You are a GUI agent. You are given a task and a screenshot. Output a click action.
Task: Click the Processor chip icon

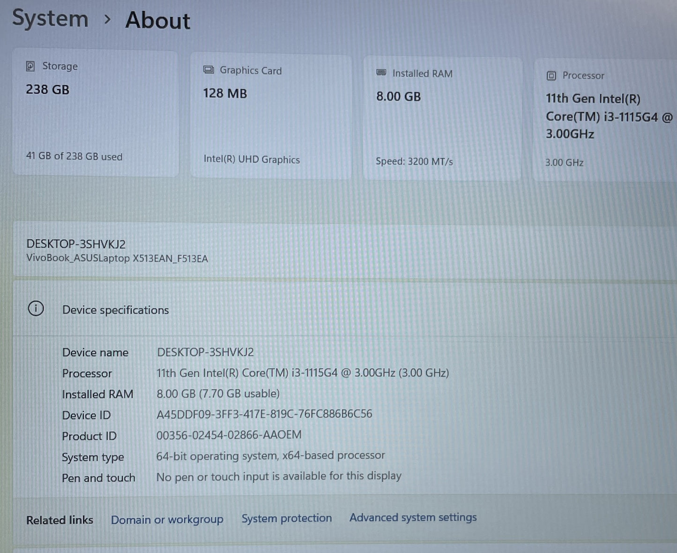551,75
